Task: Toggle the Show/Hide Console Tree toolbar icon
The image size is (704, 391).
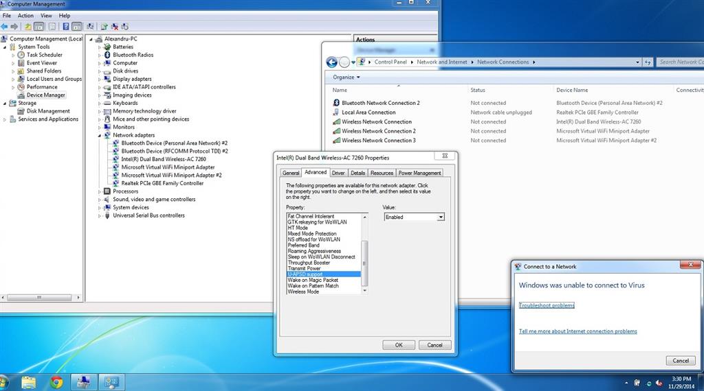Action: 39,27
